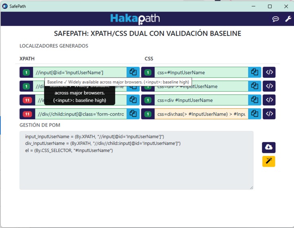294x228 pixels.
Task: Download the POM with cloud icon
Action: pos(269,148)
